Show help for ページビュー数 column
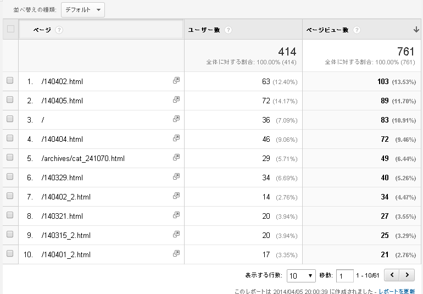 (357, 30)
